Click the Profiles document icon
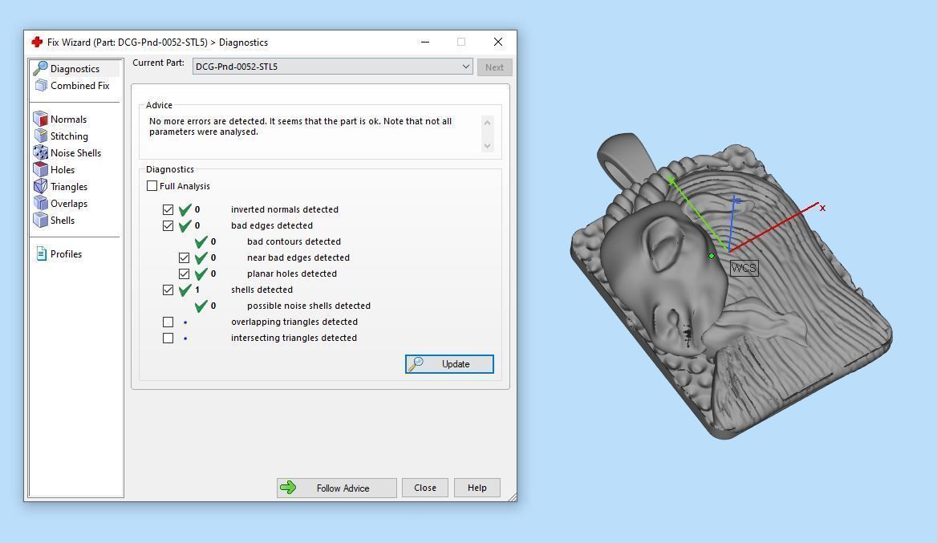Image resolution: width=937 pixels, height=543 pixels. point(41,254)
